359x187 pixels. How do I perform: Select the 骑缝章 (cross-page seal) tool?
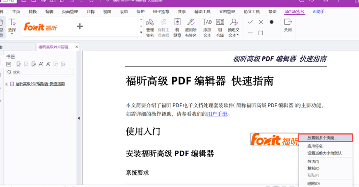pos(177,27)
